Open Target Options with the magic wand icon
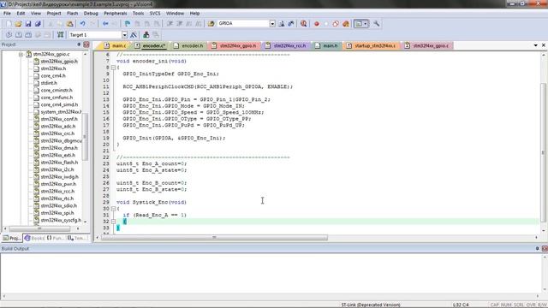The height and width of the screenshot is (308, 548). click(134, 35)
